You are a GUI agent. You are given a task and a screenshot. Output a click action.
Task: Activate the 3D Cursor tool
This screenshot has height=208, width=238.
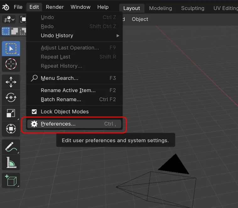pos(11,64)
